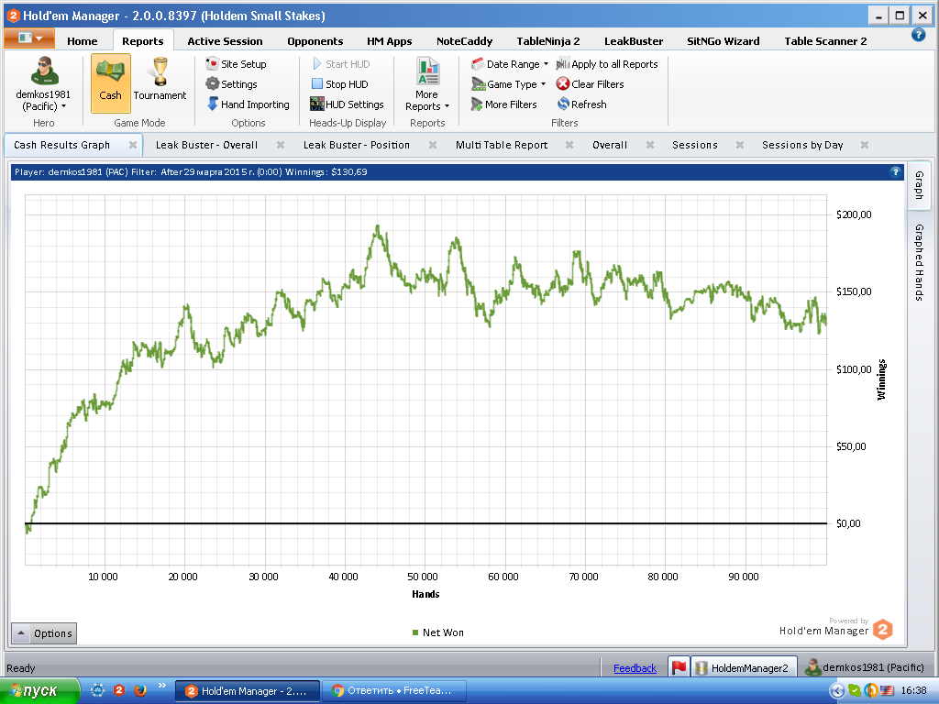Close the Leak Buster - Position tab
The height and width of the screenshot is (704, 939).
pyautogui.click(x=433, y=145)
